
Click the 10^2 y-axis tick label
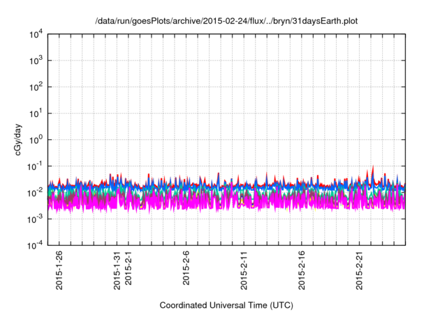36,87
